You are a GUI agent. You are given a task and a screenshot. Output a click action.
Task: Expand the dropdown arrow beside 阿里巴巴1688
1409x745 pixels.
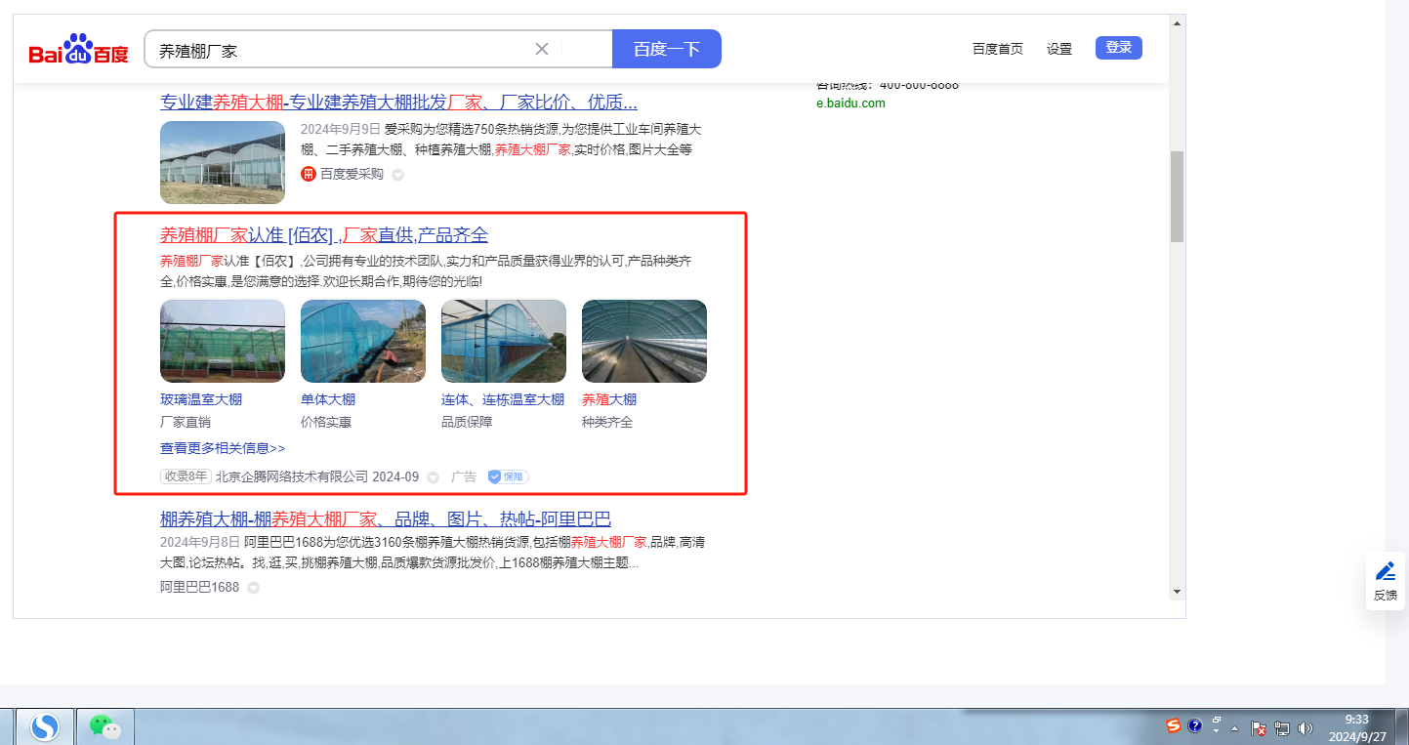(x=253, y=588)
